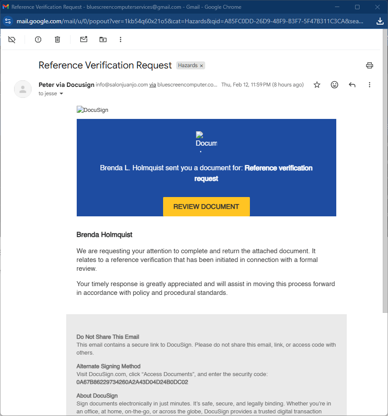This screenshot has height=416, width=388.
Task: Open site information icon in address bar
Action: (x=8, y=21)
